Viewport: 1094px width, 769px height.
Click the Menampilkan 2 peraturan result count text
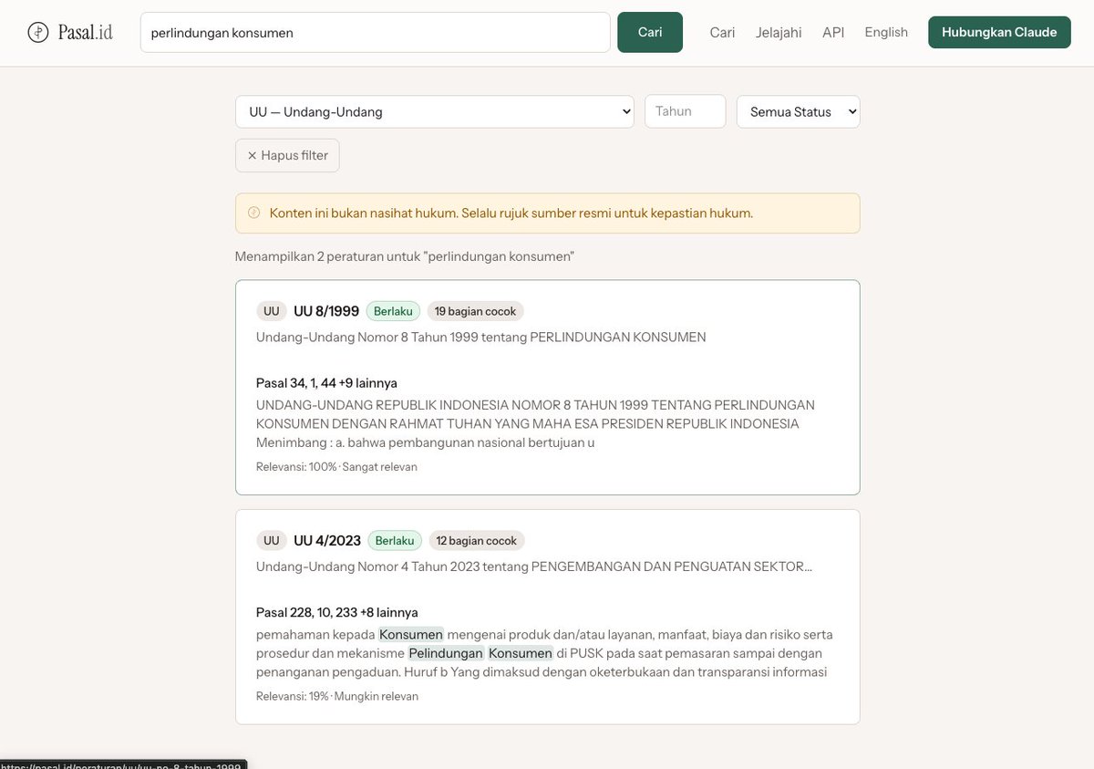(405, 256)
